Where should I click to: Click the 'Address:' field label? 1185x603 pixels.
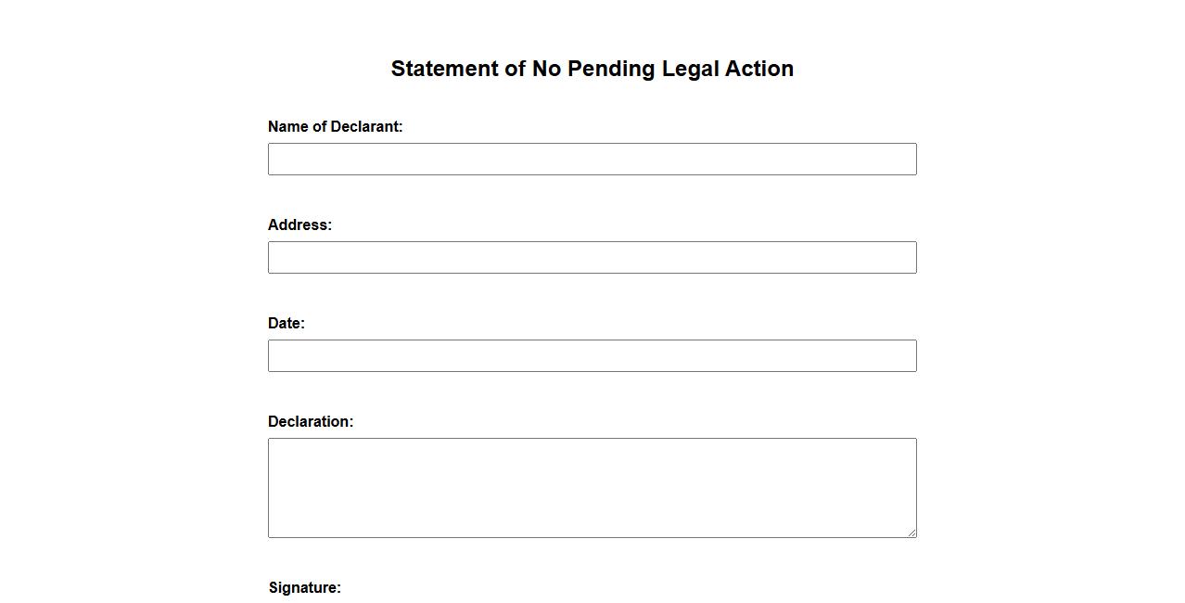pos(299,225)
